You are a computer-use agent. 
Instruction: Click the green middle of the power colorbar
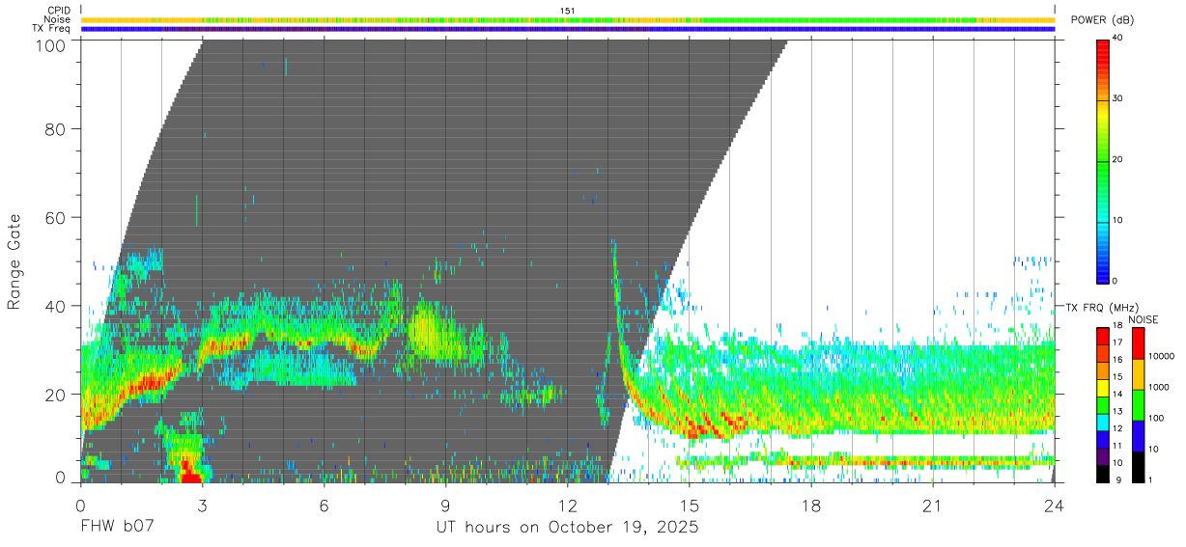coord(1103,160)
